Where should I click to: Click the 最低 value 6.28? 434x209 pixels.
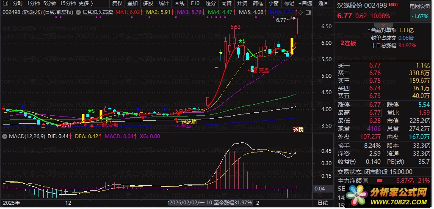tap(375, 121)
